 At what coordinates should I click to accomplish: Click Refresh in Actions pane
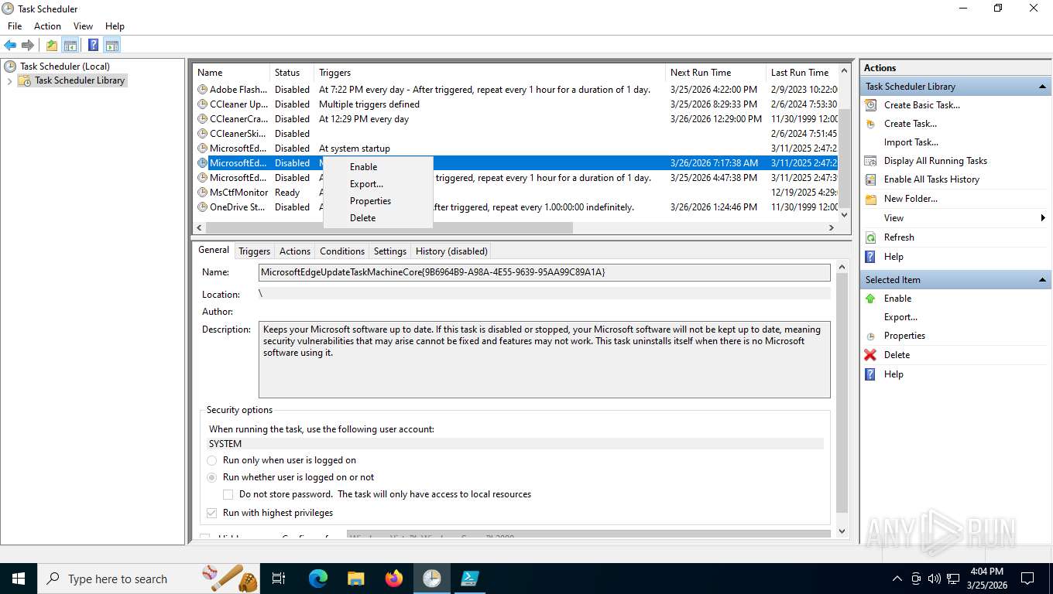point(899,237)
